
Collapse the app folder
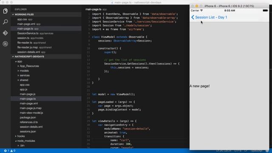coord(16,61)
